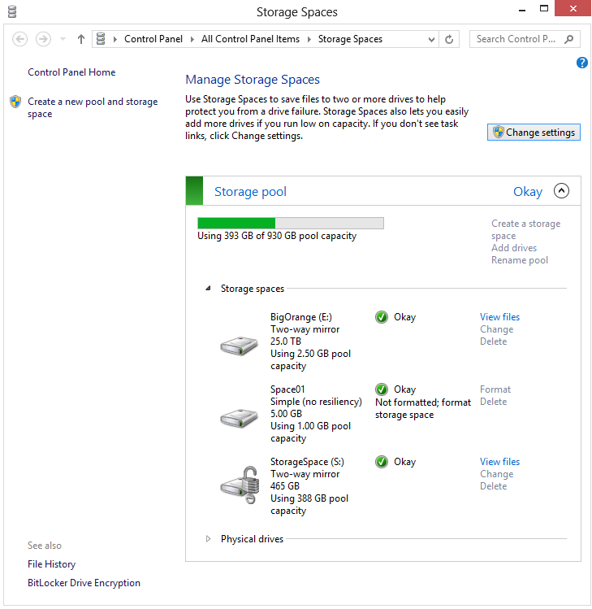Click Delete for Space01
The height and width of the screenshot is (609, 592).
pyautogui.click(x=493, y=402)
